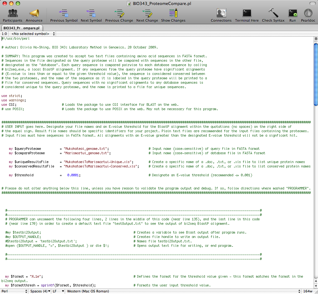The width and height of the screenshot is (318, 294).
Task: Click the "#my $OUTPUT_HANDLE;" commented line
Action: 23,237
